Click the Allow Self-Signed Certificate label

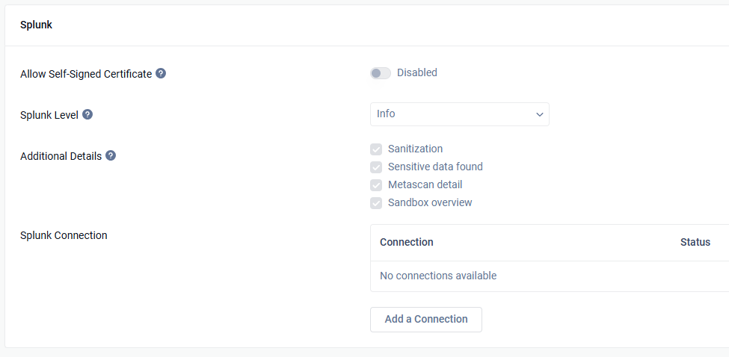click(x=86, y=74)
